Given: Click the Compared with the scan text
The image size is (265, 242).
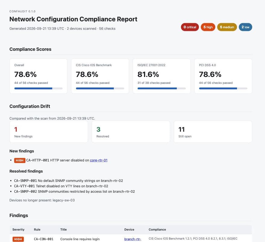Looking at the screenshot, I should coord(52,118).
